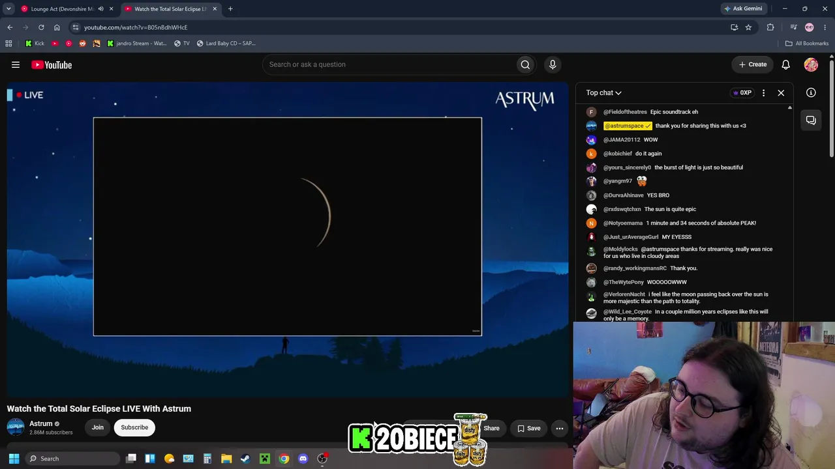This screenshot has width=835, height=469.
Task: Click the YouTube search magnifier button
Action: click(x=525, y=64)
